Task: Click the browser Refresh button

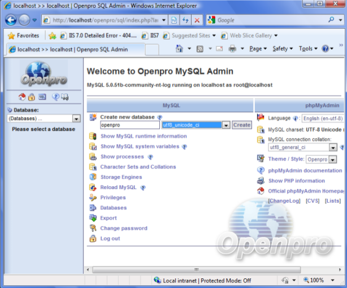Action: coord(185,20)
